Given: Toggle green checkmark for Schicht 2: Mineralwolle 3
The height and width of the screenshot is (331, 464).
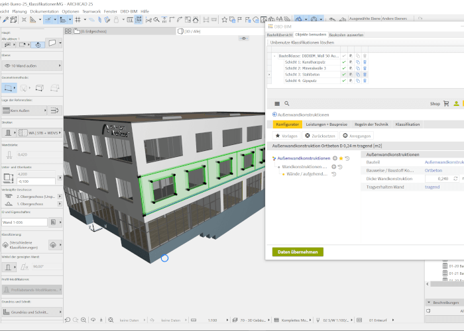Looking at the screenshot, I should tap(344, 68).
